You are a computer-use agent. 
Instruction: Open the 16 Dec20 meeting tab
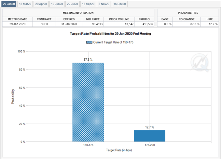click(120, 4)
